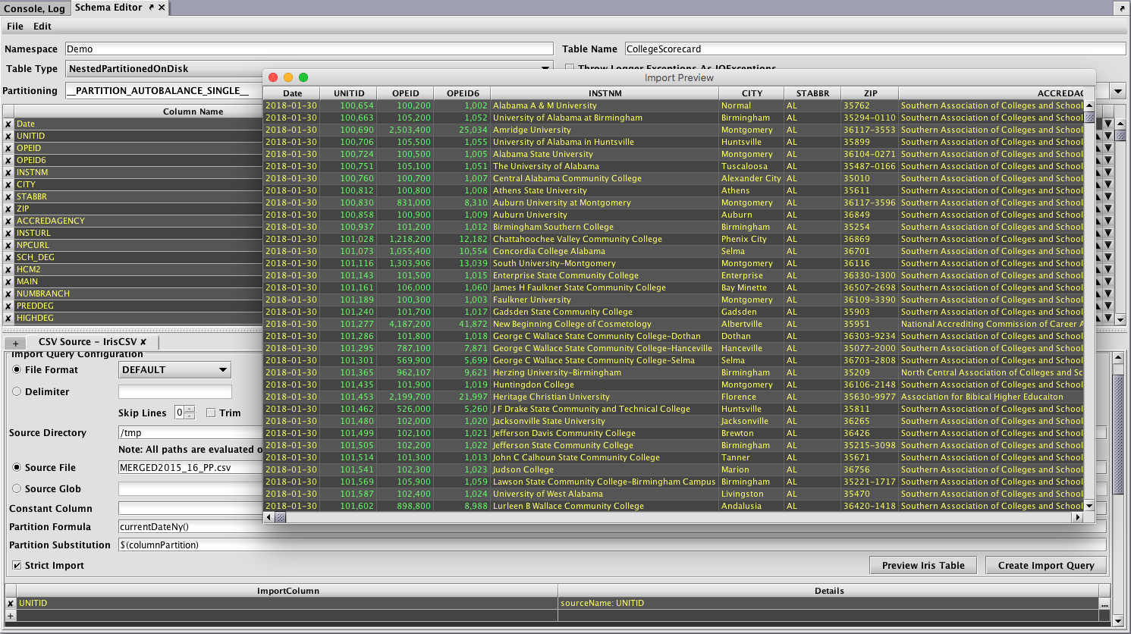
Task: Click the X icon beside ACCREDAGENCY column
Action: coord(8,221)
